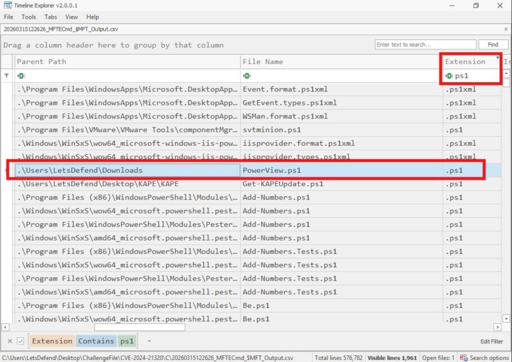
Task: Select the MFTECmd_$MFT_Output.csv tab
Action: click(x=61, y=29)
